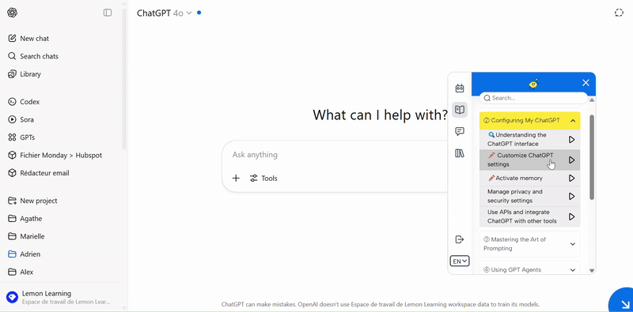Click the temporary chat dashed-circle icon
The image size is (633, 312).
point(619,13)
